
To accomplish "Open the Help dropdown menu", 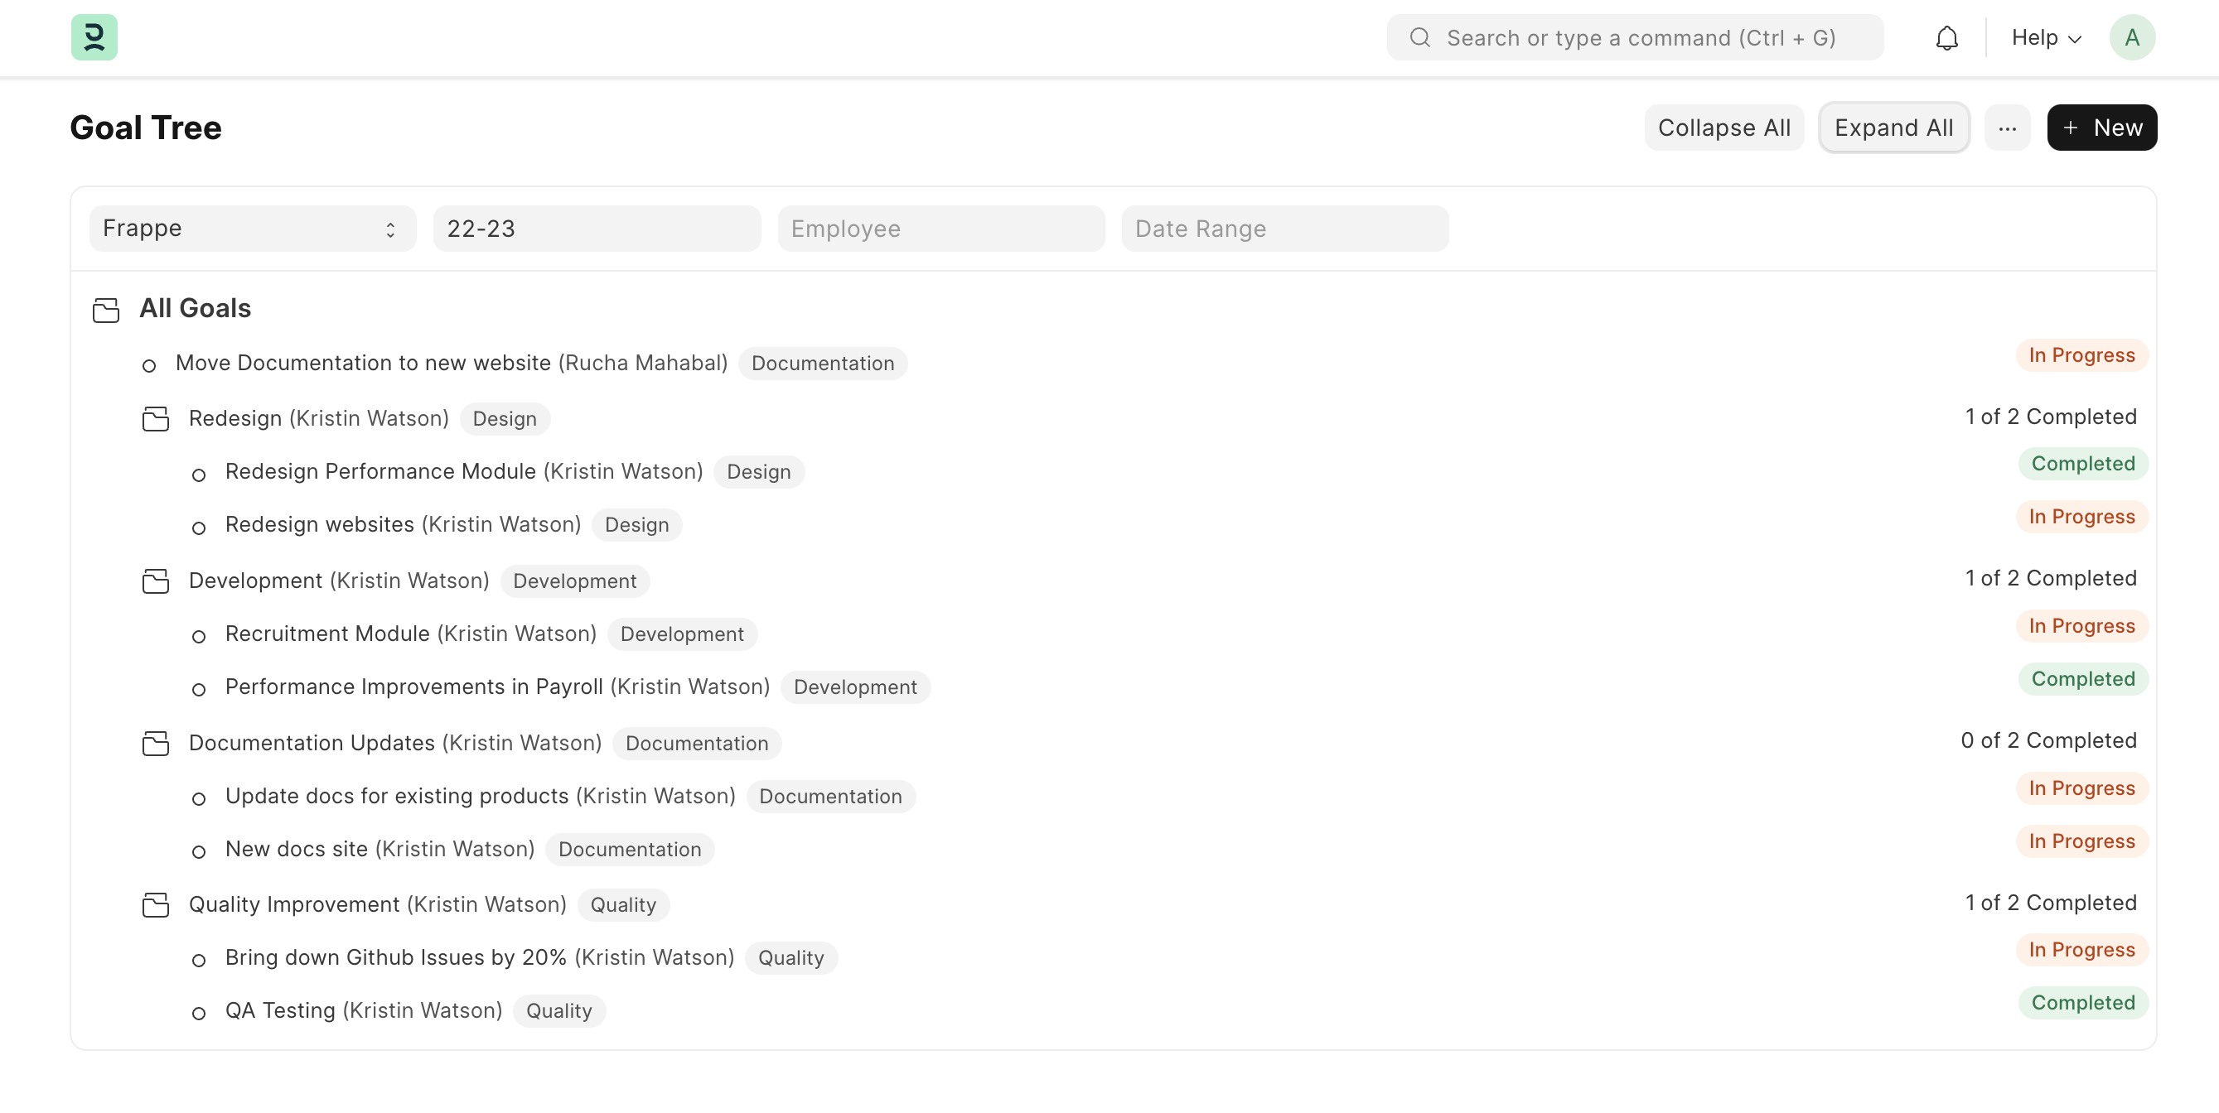I will point(2046,37).
